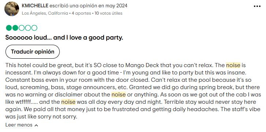The height and width of the screenshot is (132, 266).
Task: Open the KMICHELLE username link
Action: tap(35, 6)
